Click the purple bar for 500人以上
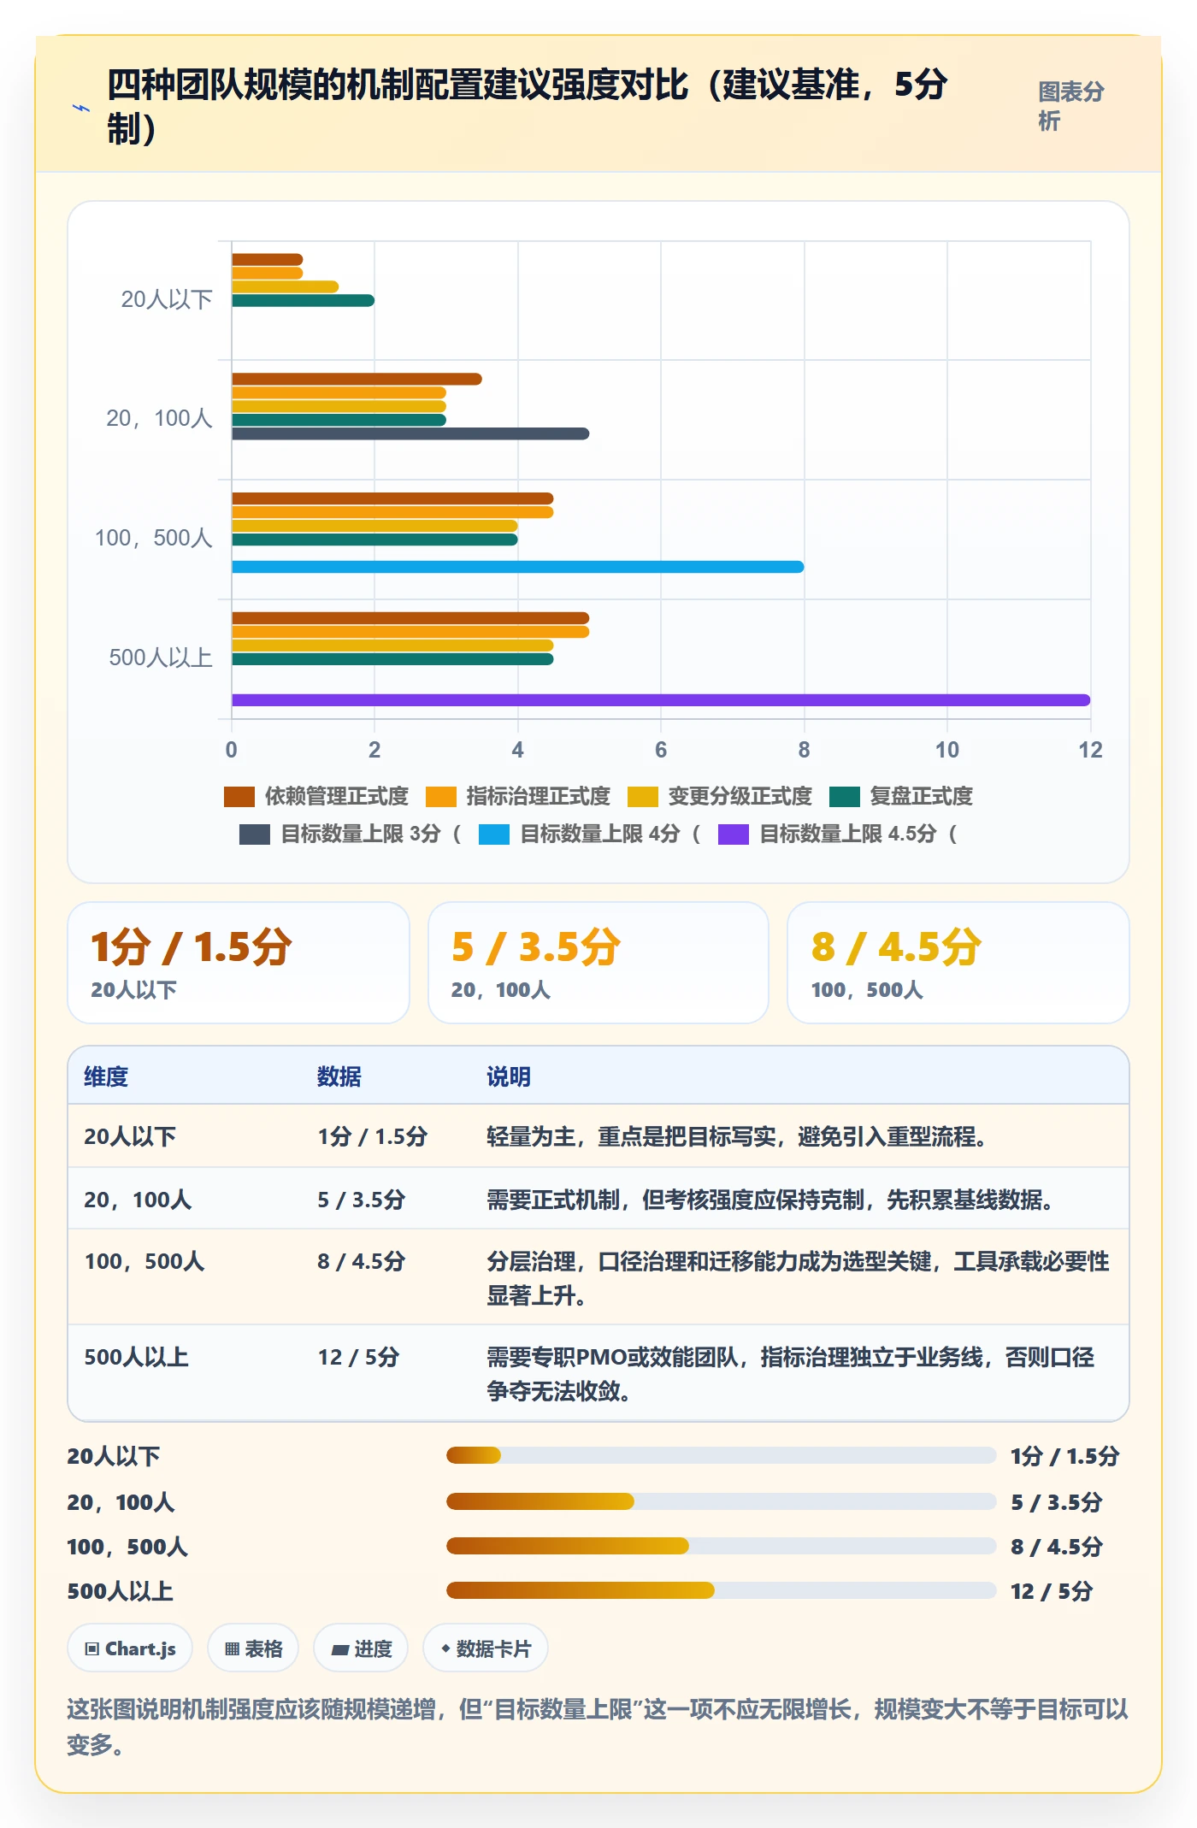The width and height of the screenshot is (1197, 1828). click(x=661, y=700)
